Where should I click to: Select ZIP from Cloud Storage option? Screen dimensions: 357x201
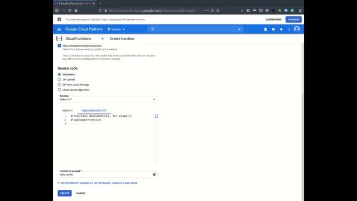pos(59,84)
